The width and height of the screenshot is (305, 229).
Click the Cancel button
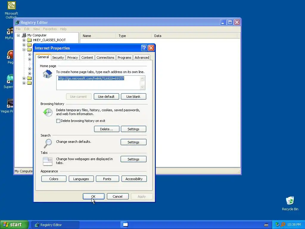click(x=117, y=196)
